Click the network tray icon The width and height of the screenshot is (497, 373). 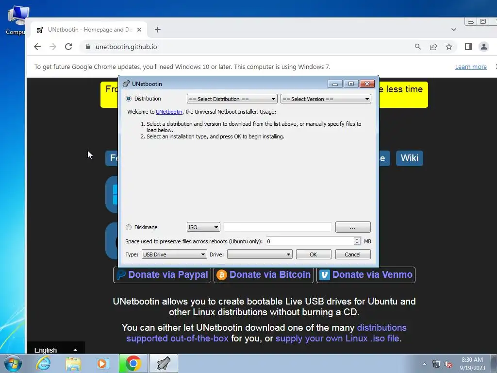(x=436, y=364)
